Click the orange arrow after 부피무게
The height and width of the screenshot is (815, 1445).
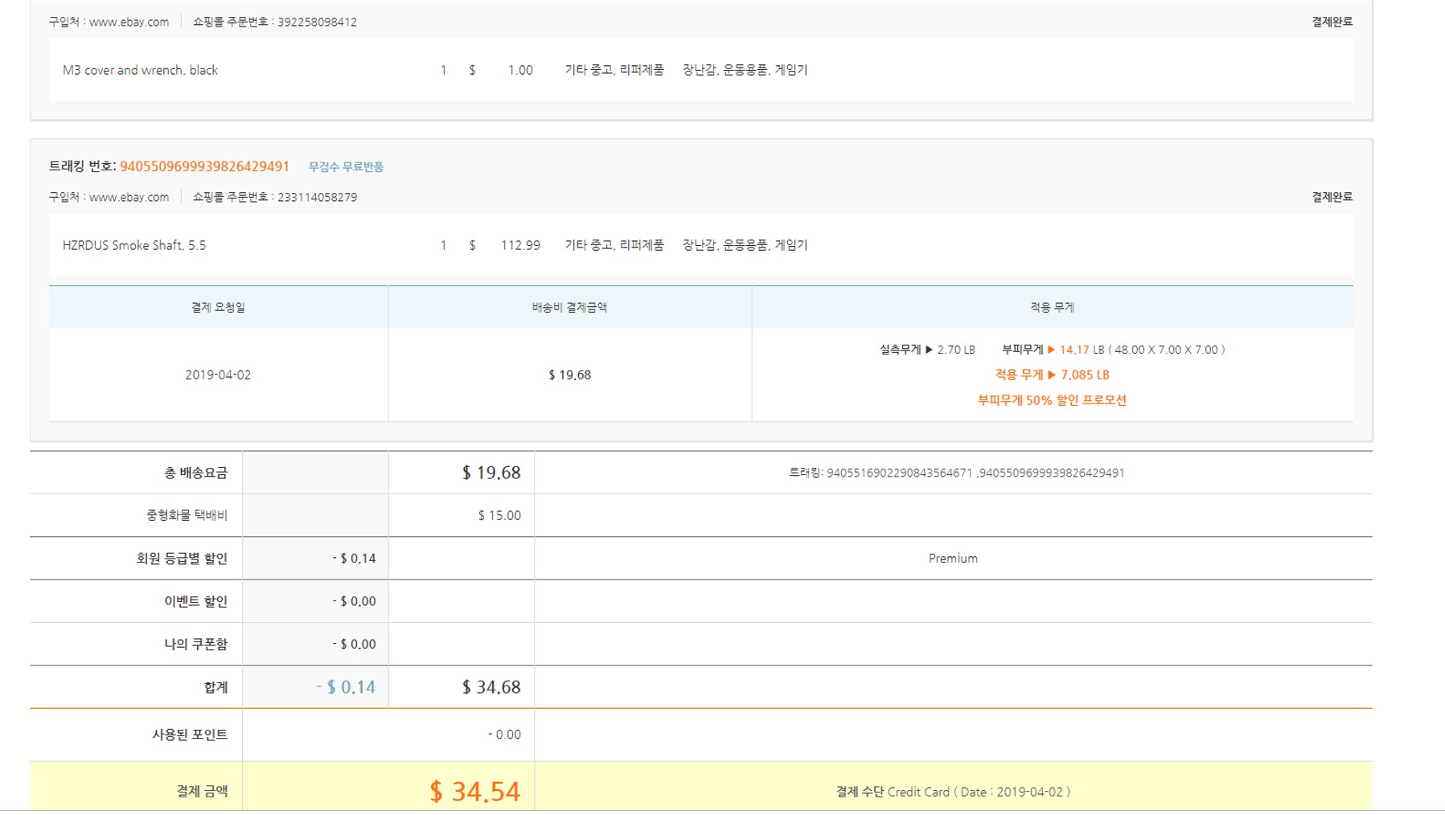pyautogui.click(x=1051, y=350)
